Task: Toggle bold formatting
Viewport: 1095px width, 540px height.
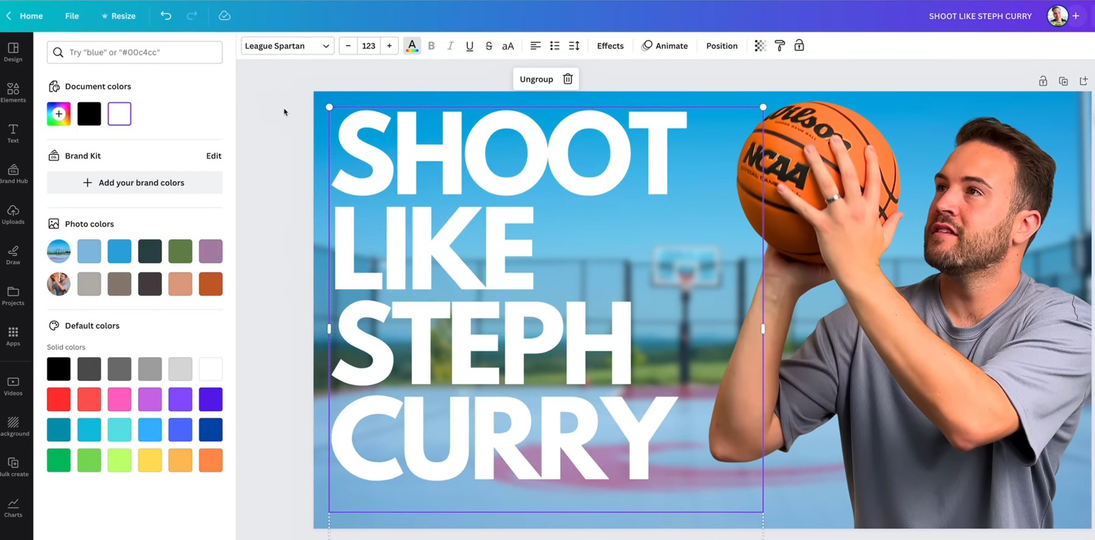Action: (431, 46)
